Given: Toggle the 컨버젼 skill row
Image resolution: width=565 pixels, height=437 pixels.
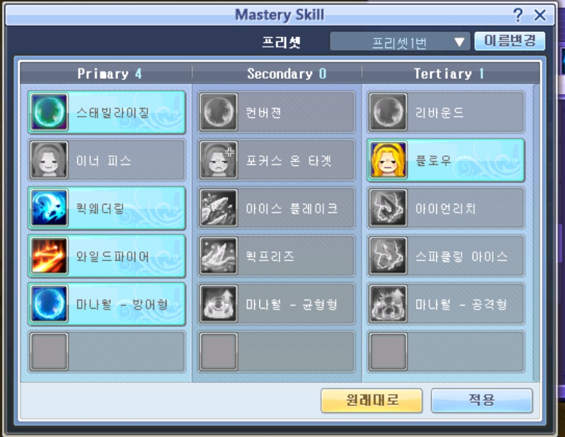Looking at the screenshot, I should [x=276, y=112].
